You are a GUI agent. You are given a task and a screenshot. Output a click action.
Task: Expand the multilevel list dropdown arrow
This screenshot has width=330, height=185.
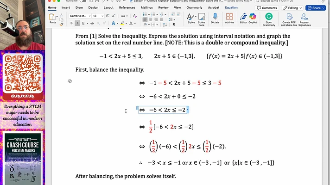click(165, 15)
